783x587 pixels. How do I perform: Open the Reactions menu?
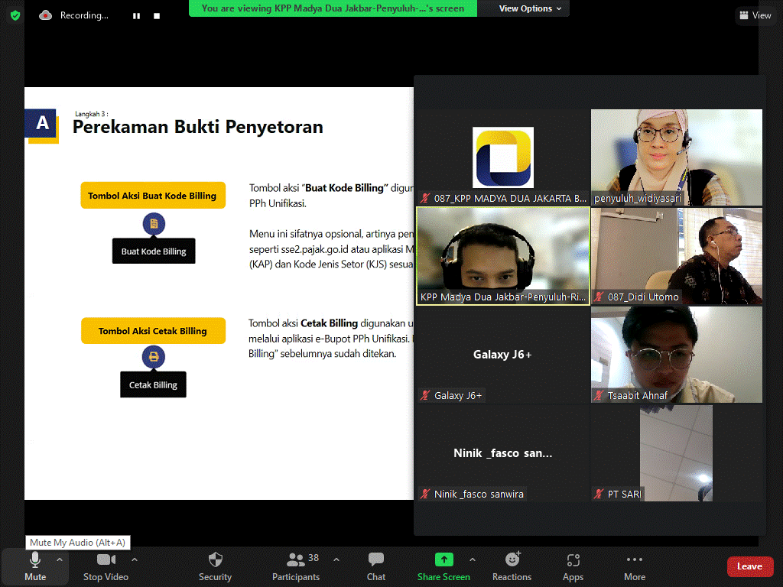tap(512, 566)
